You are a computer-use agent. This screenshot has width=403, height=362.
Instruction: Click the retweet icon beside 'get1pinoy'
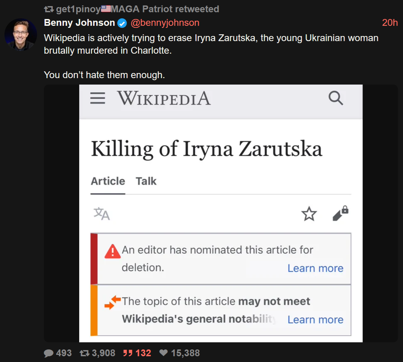point(49,9)
